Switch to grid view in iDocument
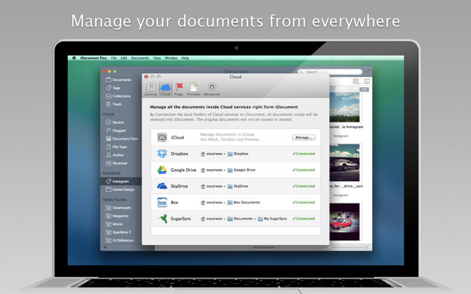The height and width of the screenshot is (294, 471). pos(356,81)
